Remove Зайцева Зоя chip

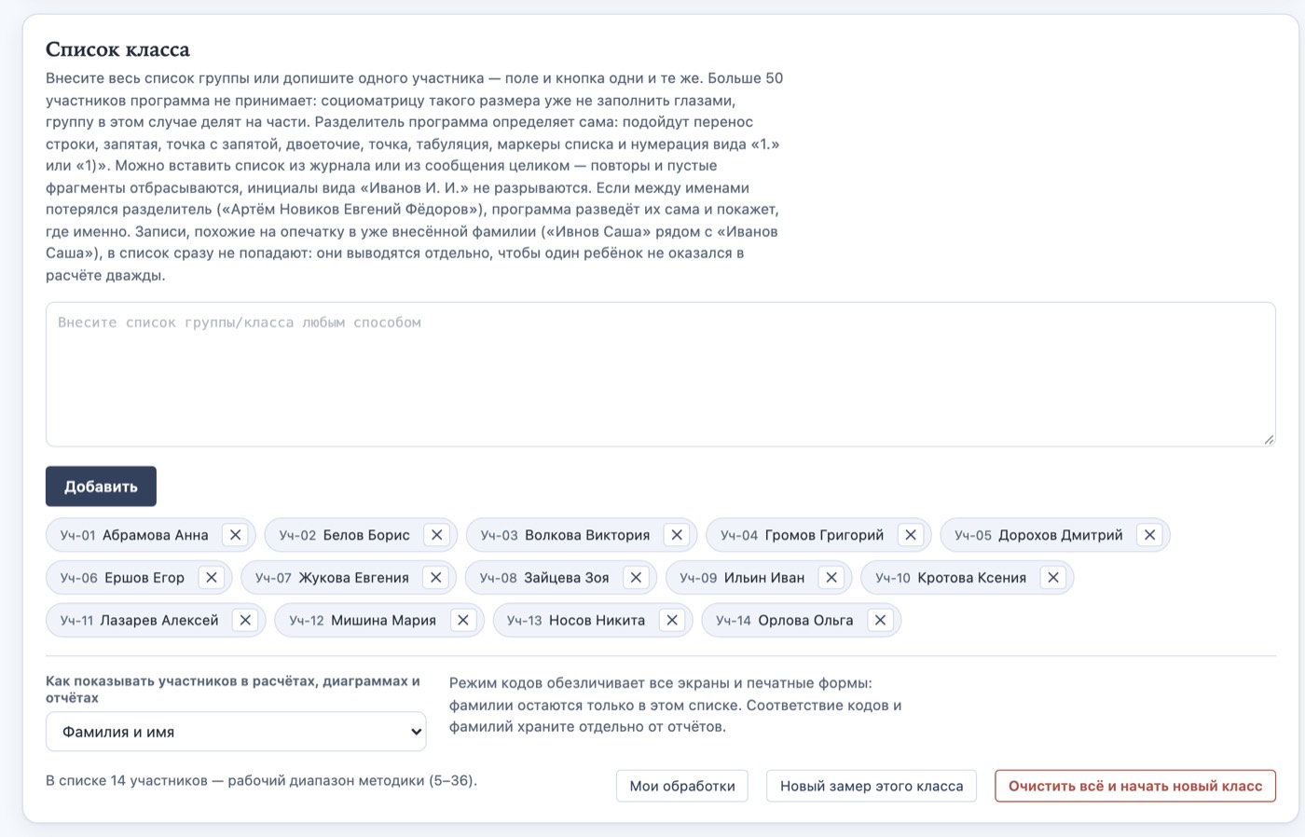tap(636, 578)
